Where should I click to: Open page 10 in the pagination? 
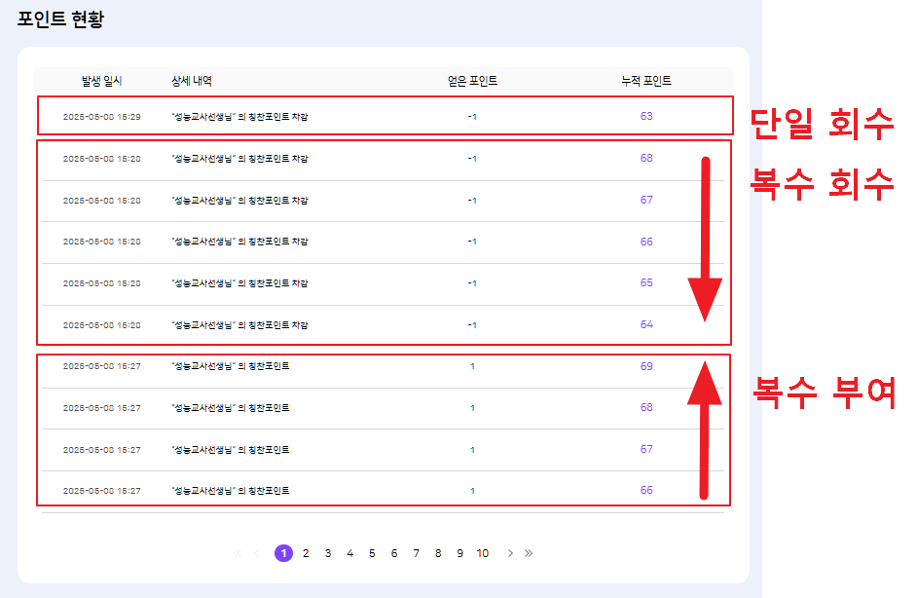483,553
